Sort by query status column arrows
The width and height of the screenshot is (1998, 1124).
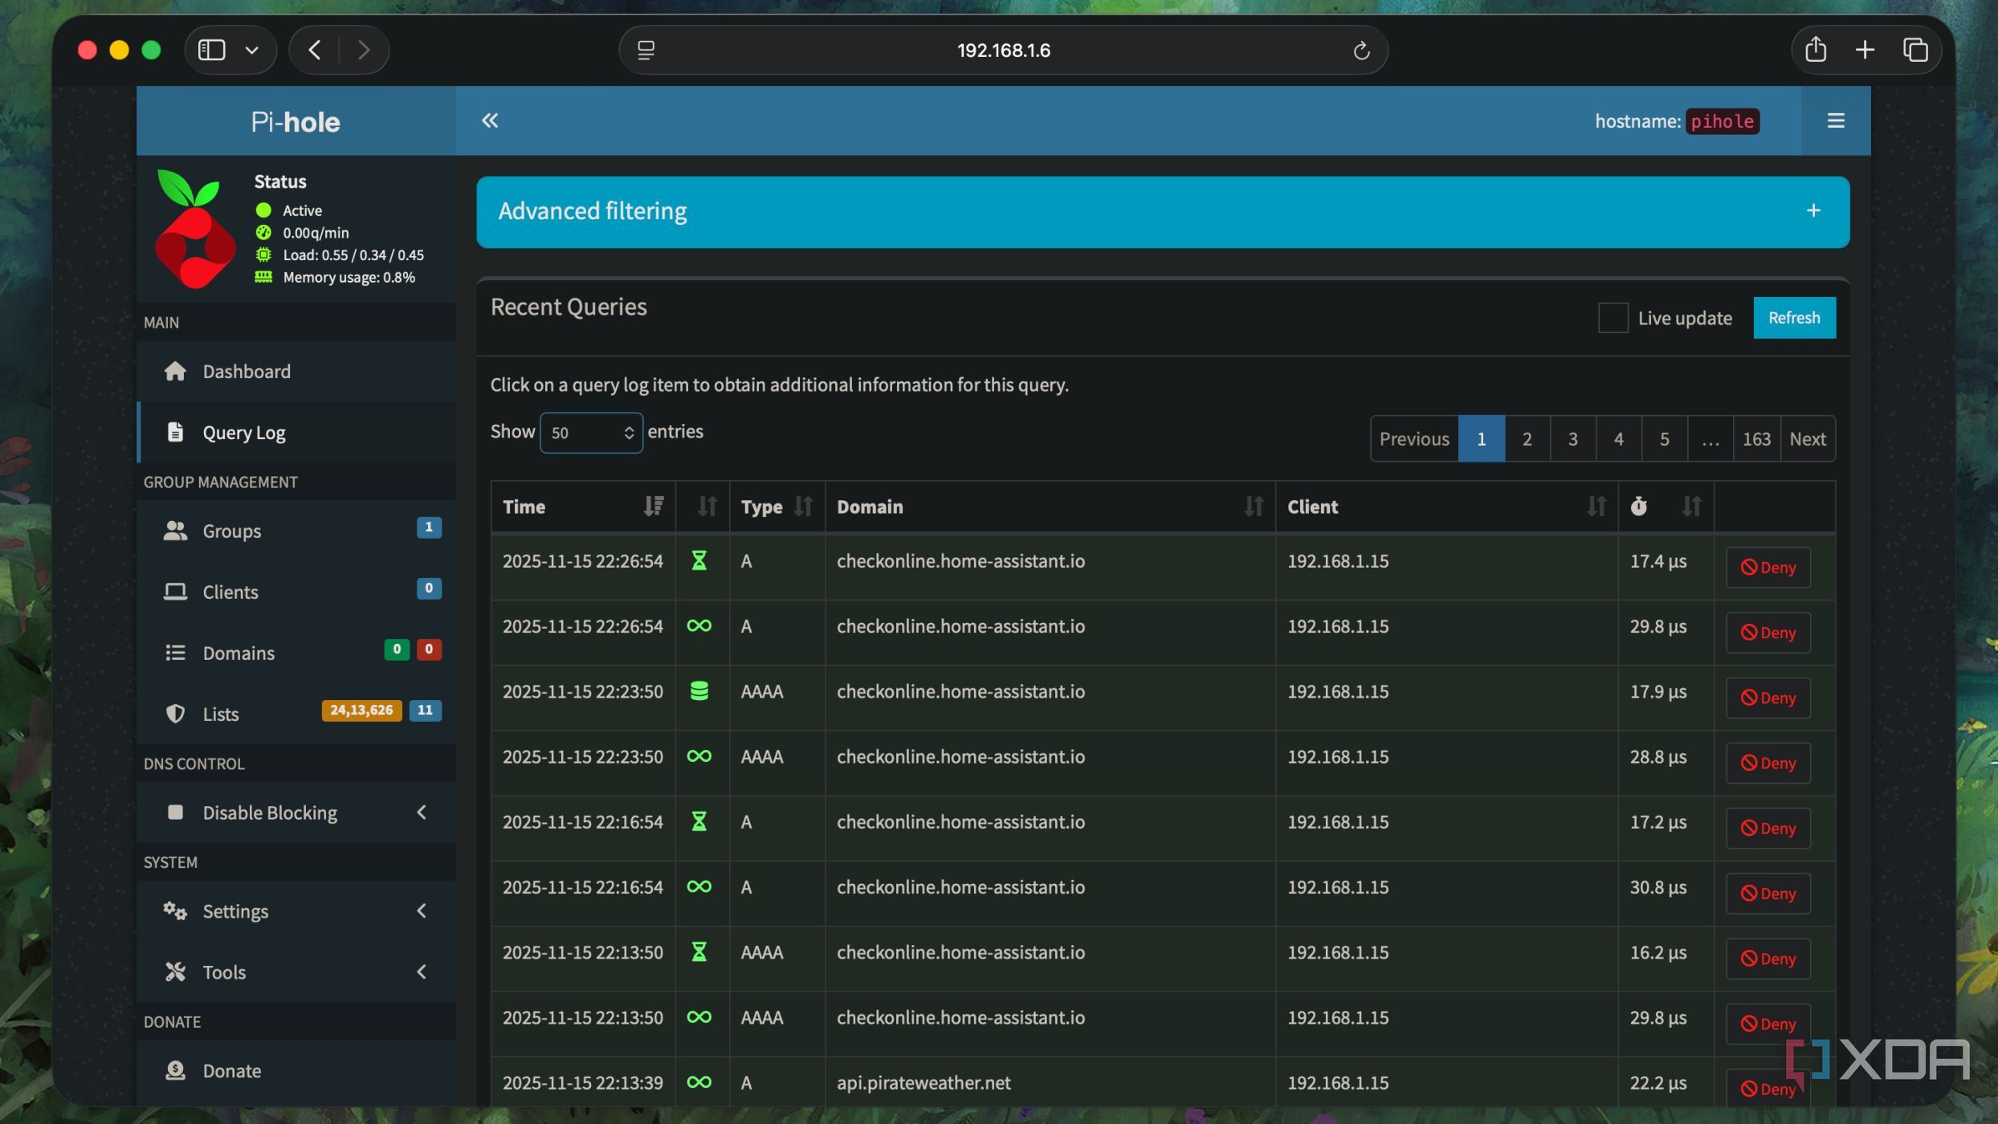coord(707,507)
